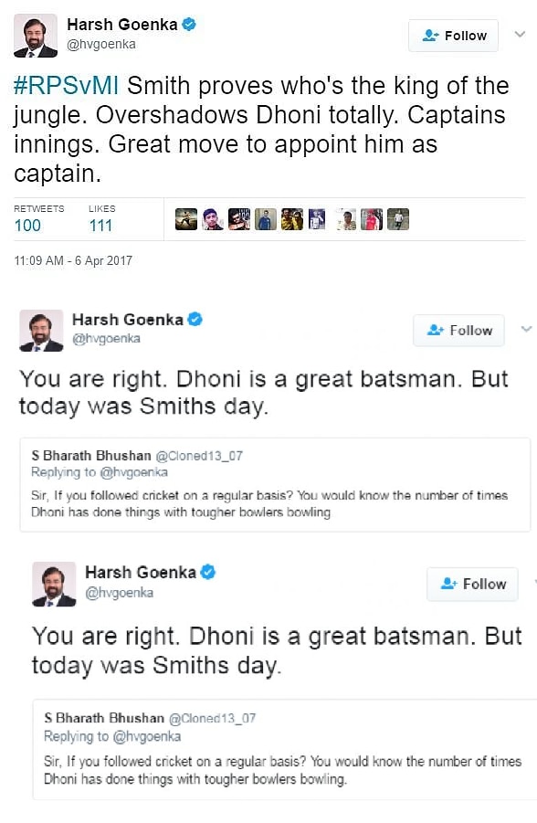Click the last retweeter avatar in the row

pyautogui.click(x=398, y=218)
